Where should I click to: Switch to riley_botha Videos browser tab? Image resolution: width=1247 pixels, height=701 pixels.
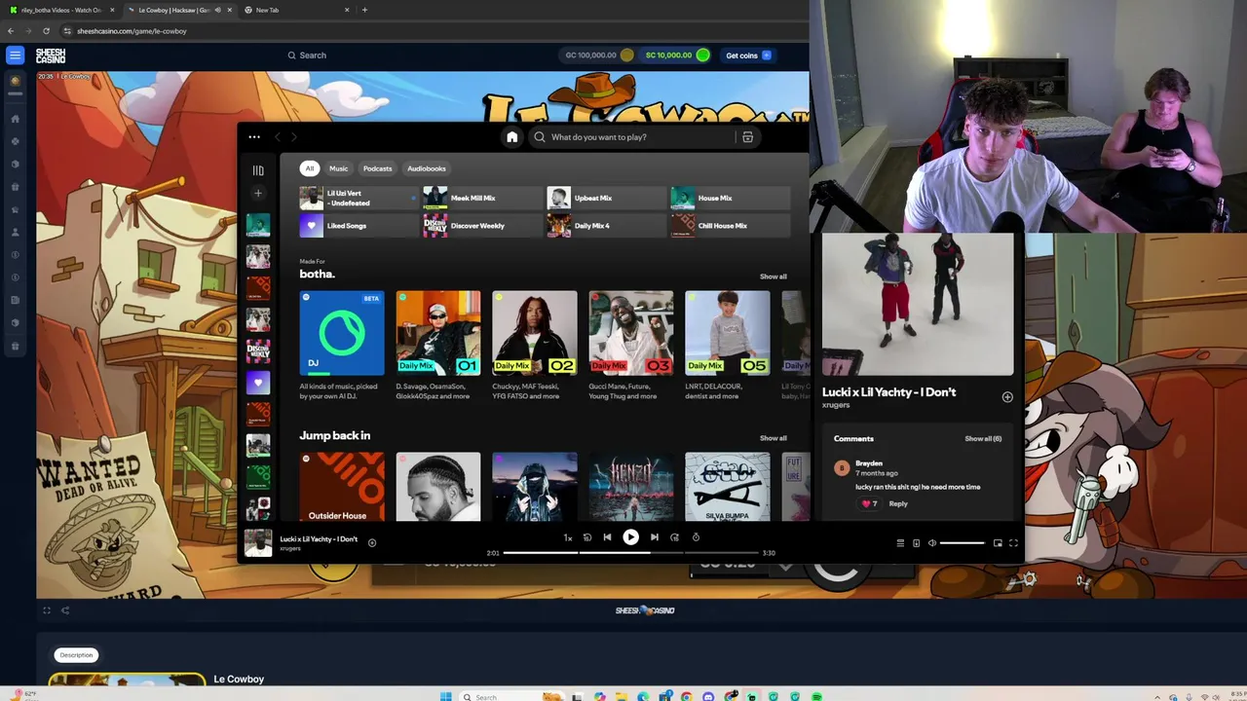tap(62, 10)
